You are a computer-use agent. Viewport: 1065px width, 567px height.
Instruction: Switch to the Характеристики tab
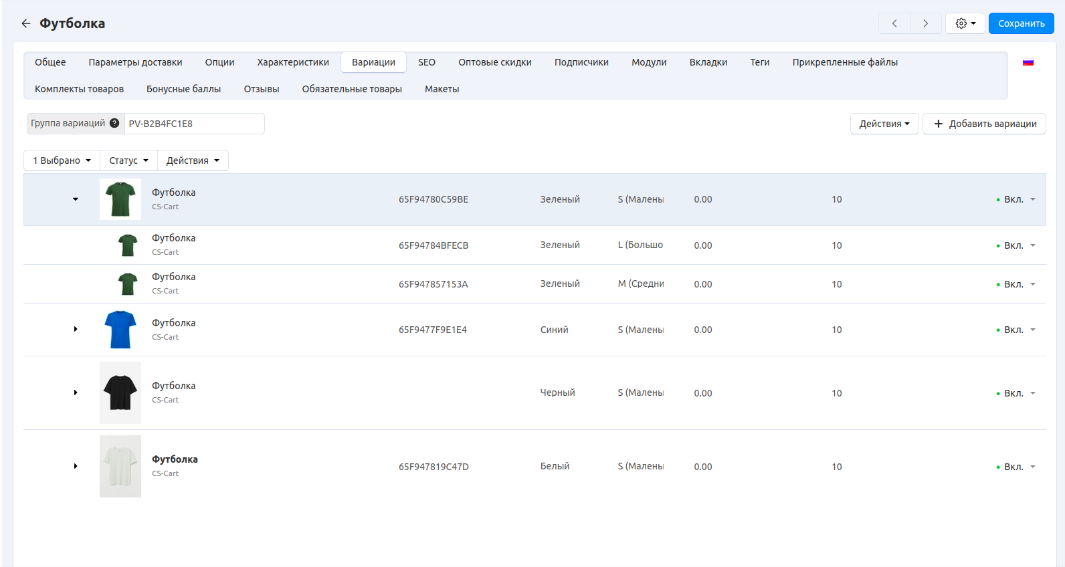click(x=293, y=62)
